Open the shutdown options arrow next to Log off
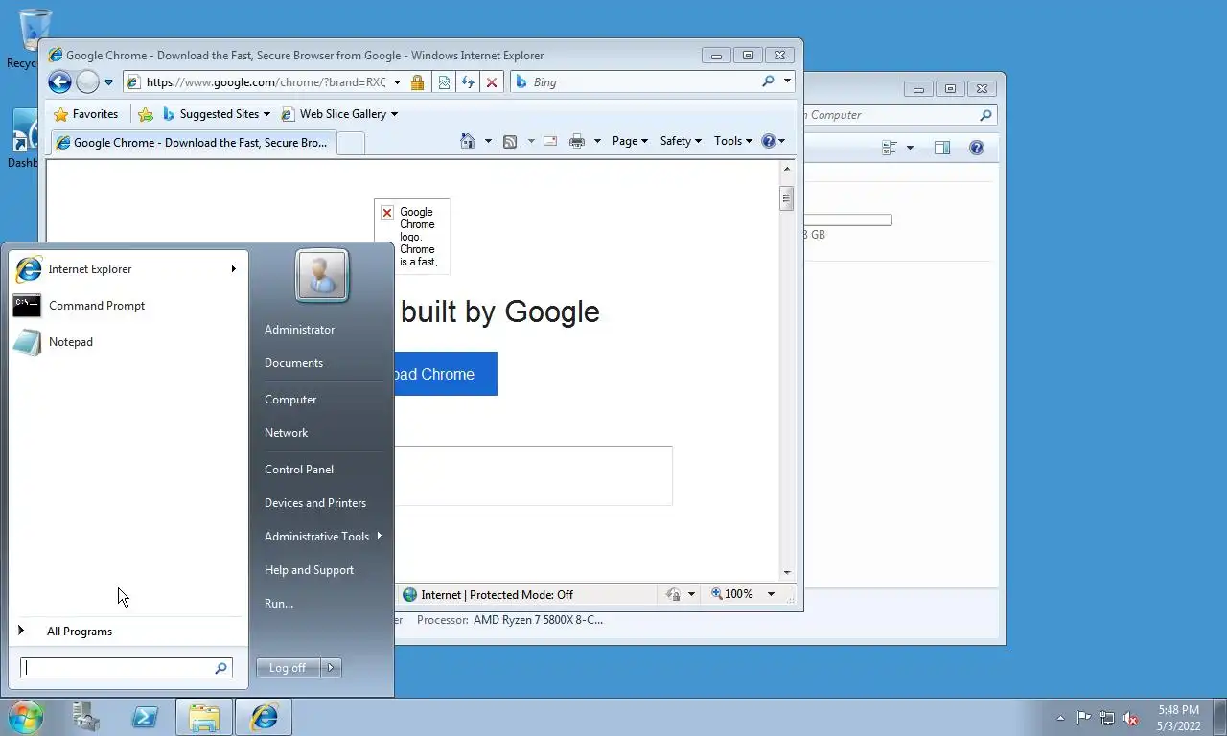 click(332, 668)
